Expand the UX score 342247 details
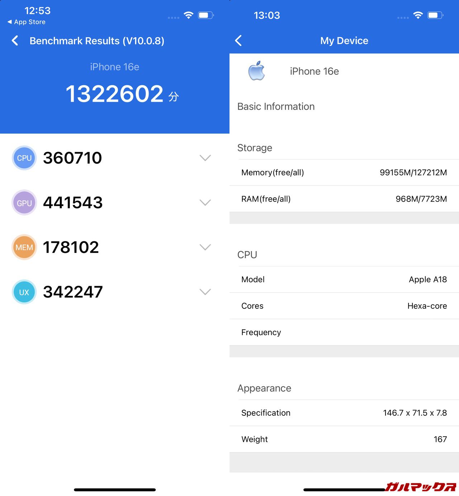Viewport: 459px width, 496px height. pyautogui.click(x=205, y=292)
